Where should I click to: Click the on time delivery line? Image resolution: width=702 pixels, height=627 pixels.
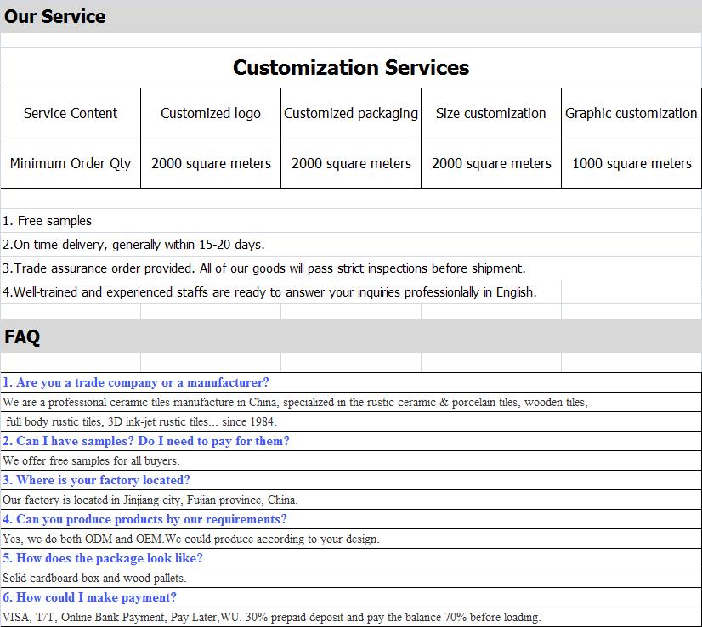coord(133,245)
